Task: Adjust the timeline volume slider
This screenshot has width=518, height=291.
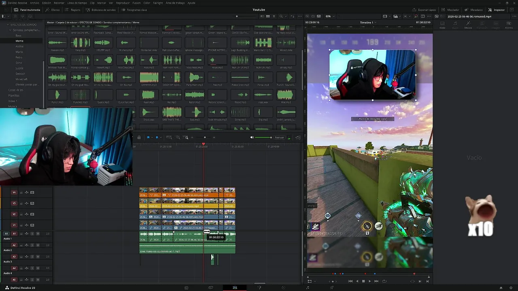Action: pyautogui.click(x=263, y=137)
